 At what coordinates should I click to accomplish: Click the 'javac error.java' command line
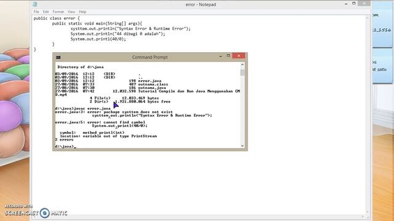pos(82,109)
